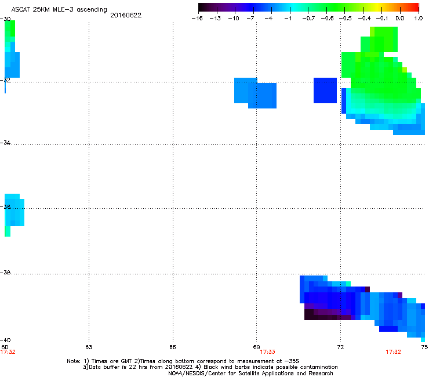429x377 pixels.
Task: Click the title text "ASCAT 25KM MLE-3 ascending"
Action: coord(59,9)
